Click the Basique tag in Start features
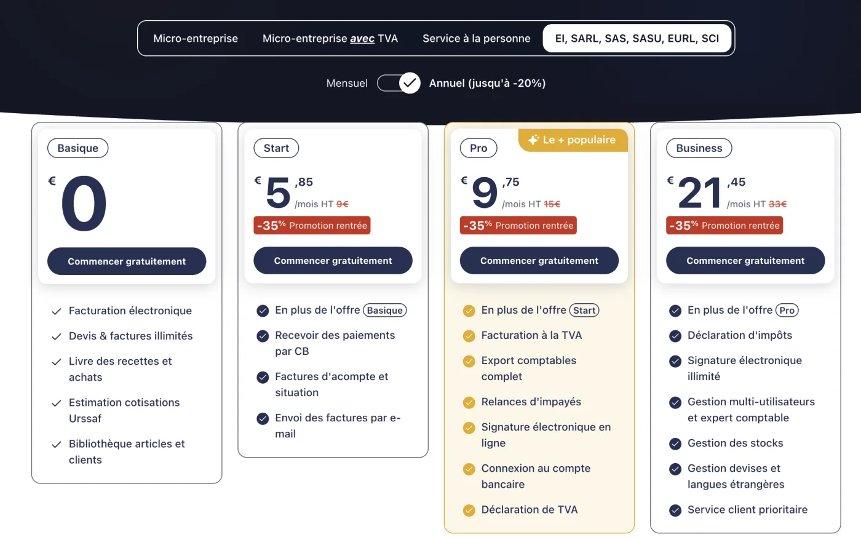The height and width of the screenshot is (540, 861). pyautogui.click(x=385, y=311)
